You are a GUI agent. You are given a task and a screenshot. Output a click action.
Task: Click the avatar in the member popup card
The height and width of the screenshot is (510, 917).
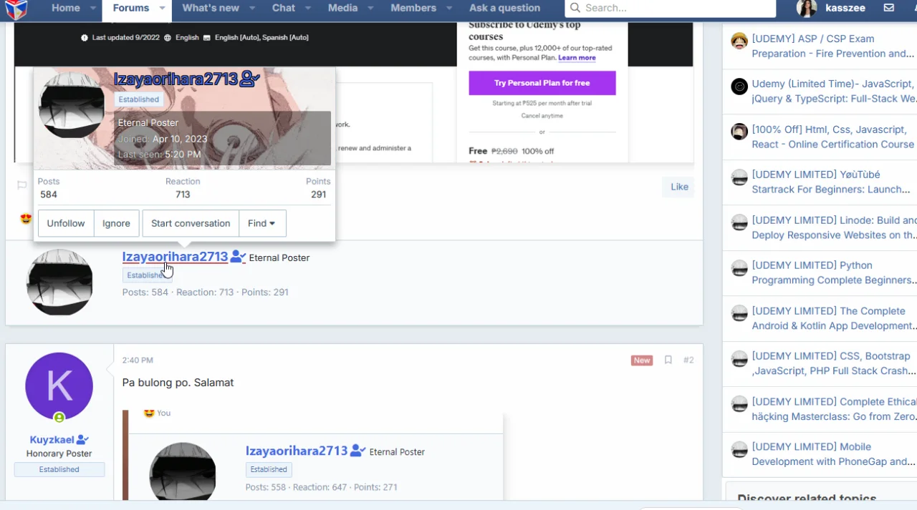[x=72, y=105]
